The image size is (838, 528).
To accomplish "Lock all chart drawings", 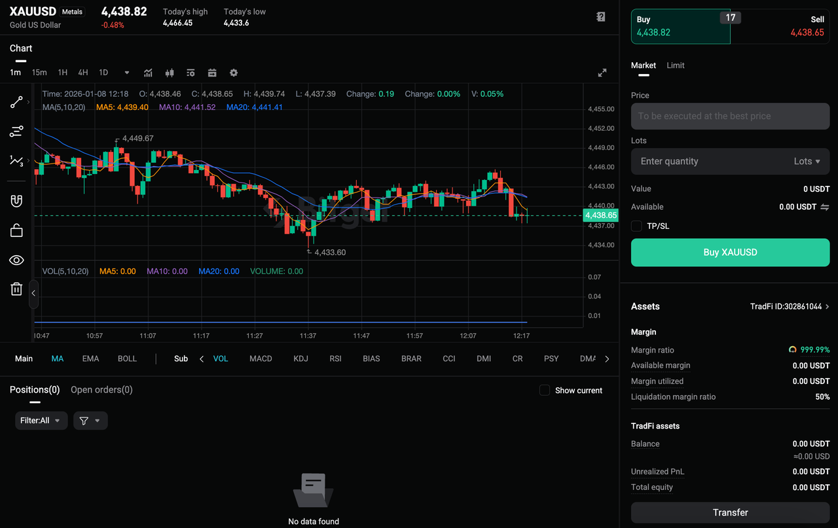I will [16, 230].
